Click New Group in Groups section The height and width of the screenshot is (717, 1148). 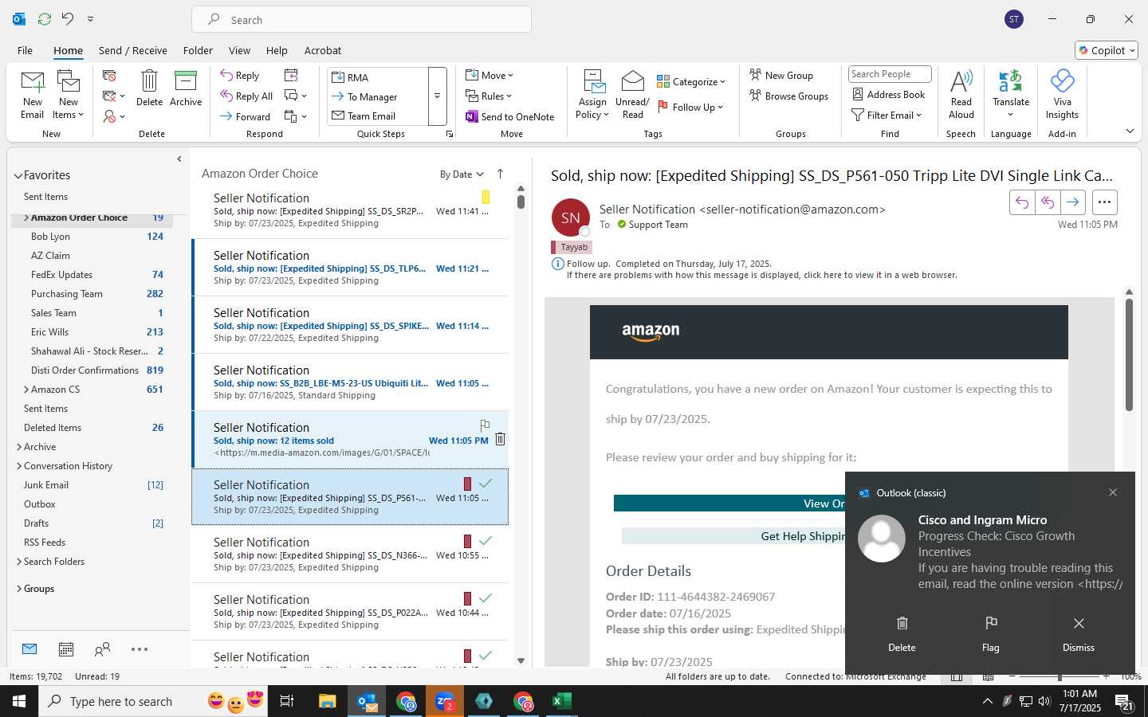[x=781, y=75]
